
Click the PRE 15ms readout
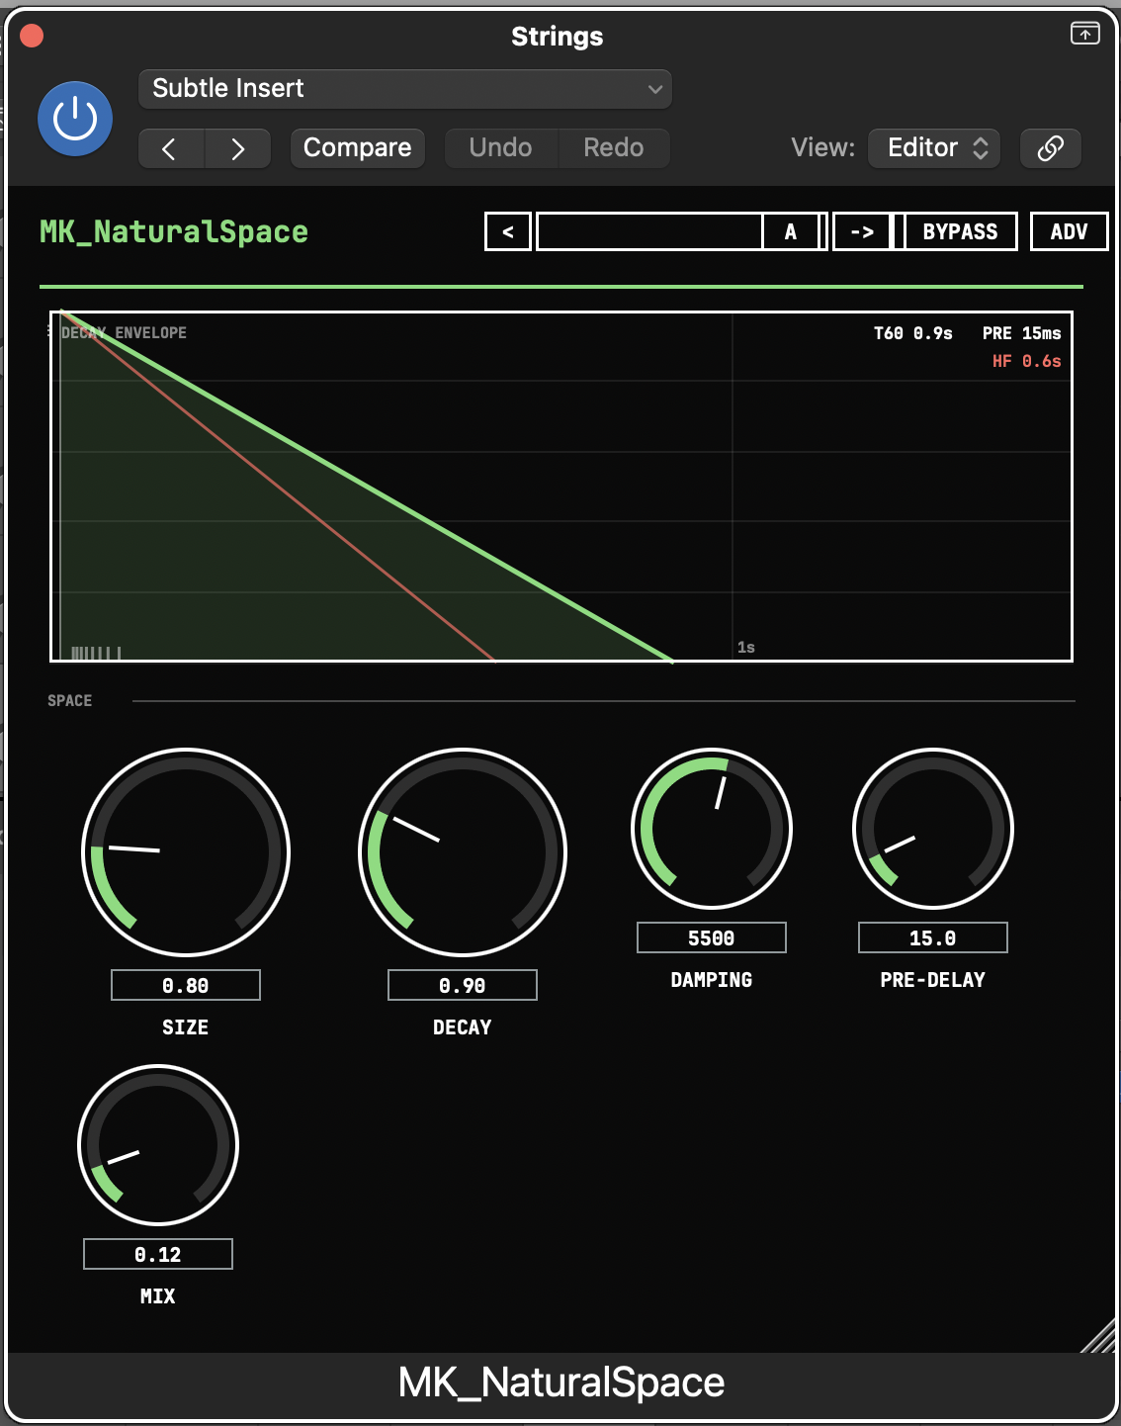tap(1022, 333)
